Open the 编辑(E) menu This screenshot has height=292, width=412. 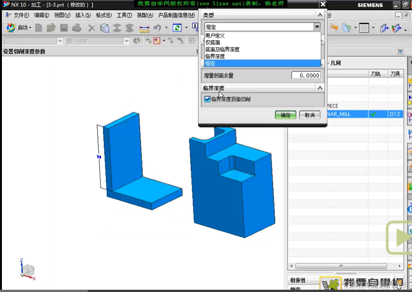point(41,15)
